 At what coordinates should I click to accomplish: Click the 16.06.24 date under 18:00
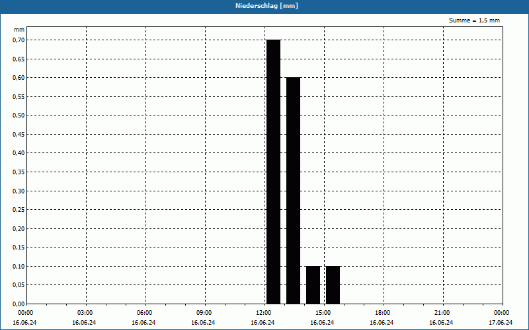pyautogui.click(x=382, y=323)
